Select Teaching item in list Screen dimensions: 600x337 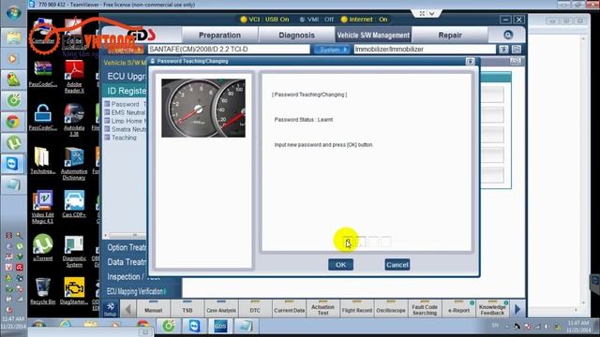pyautogui.click(x=121, y=138)
